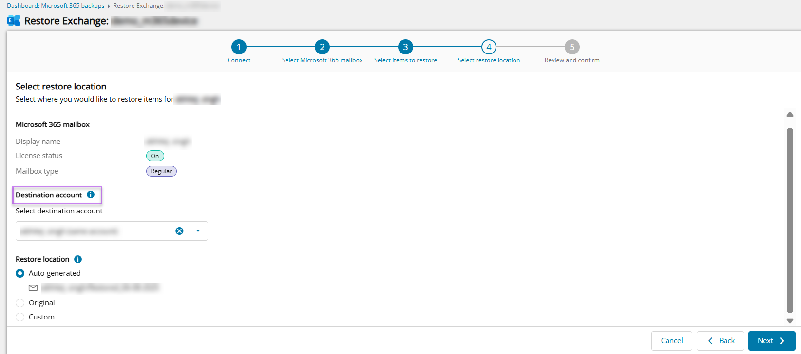Click the Next button
The width and height of the screenshot is (801, 354).
point(771,341)
